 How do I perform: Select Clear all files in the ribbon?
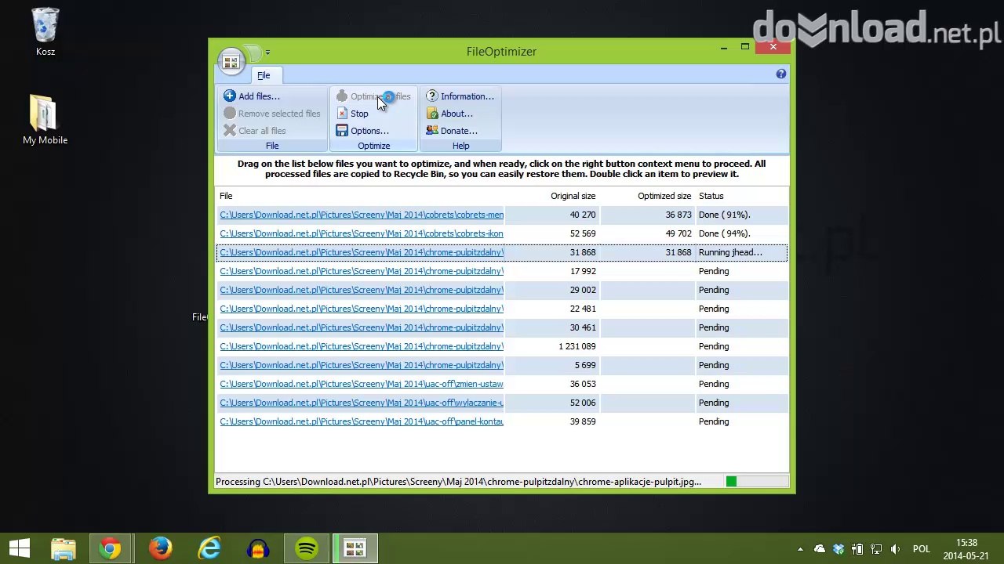pos(254,131)
